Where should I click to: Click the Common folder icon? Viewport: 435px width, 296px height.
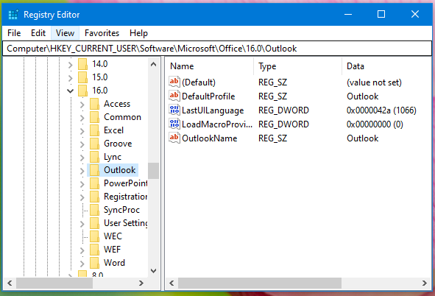click(94, 117)
